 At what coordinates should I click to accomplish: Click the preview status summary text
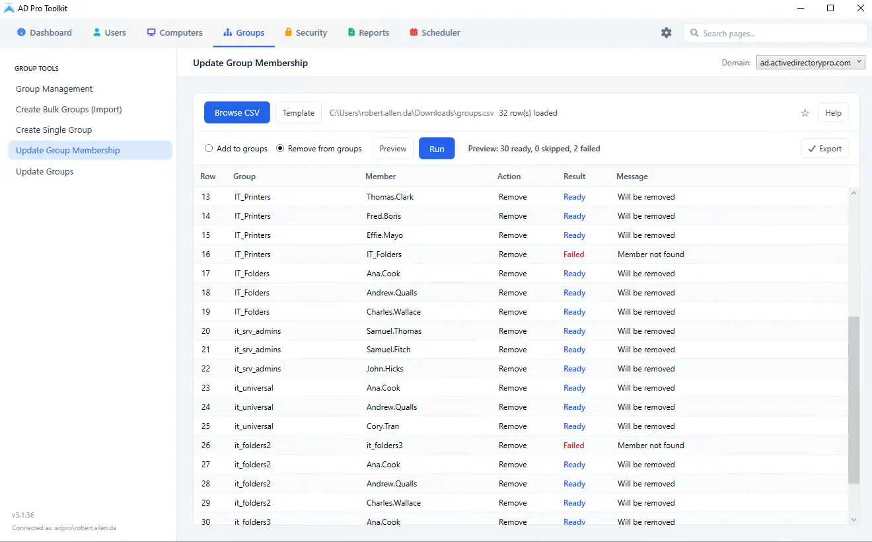(534, 149)
